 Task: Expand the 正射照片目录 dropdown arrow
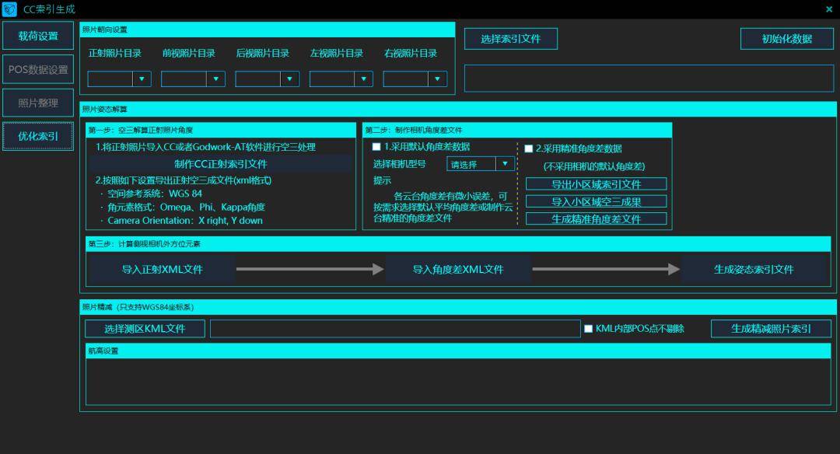[x=142, y=79]
